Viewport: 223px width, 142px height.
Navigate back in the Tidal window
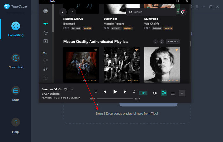(62, 12)
